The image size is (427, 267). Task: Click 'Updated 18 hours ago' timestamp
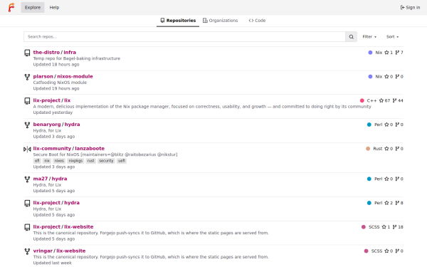tap(56, 65)
